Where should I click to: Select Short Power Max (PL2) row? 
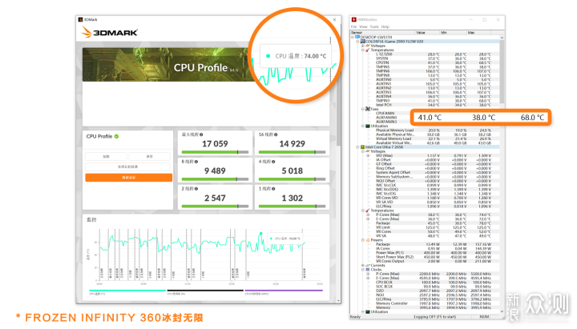(x=435, y=257)
